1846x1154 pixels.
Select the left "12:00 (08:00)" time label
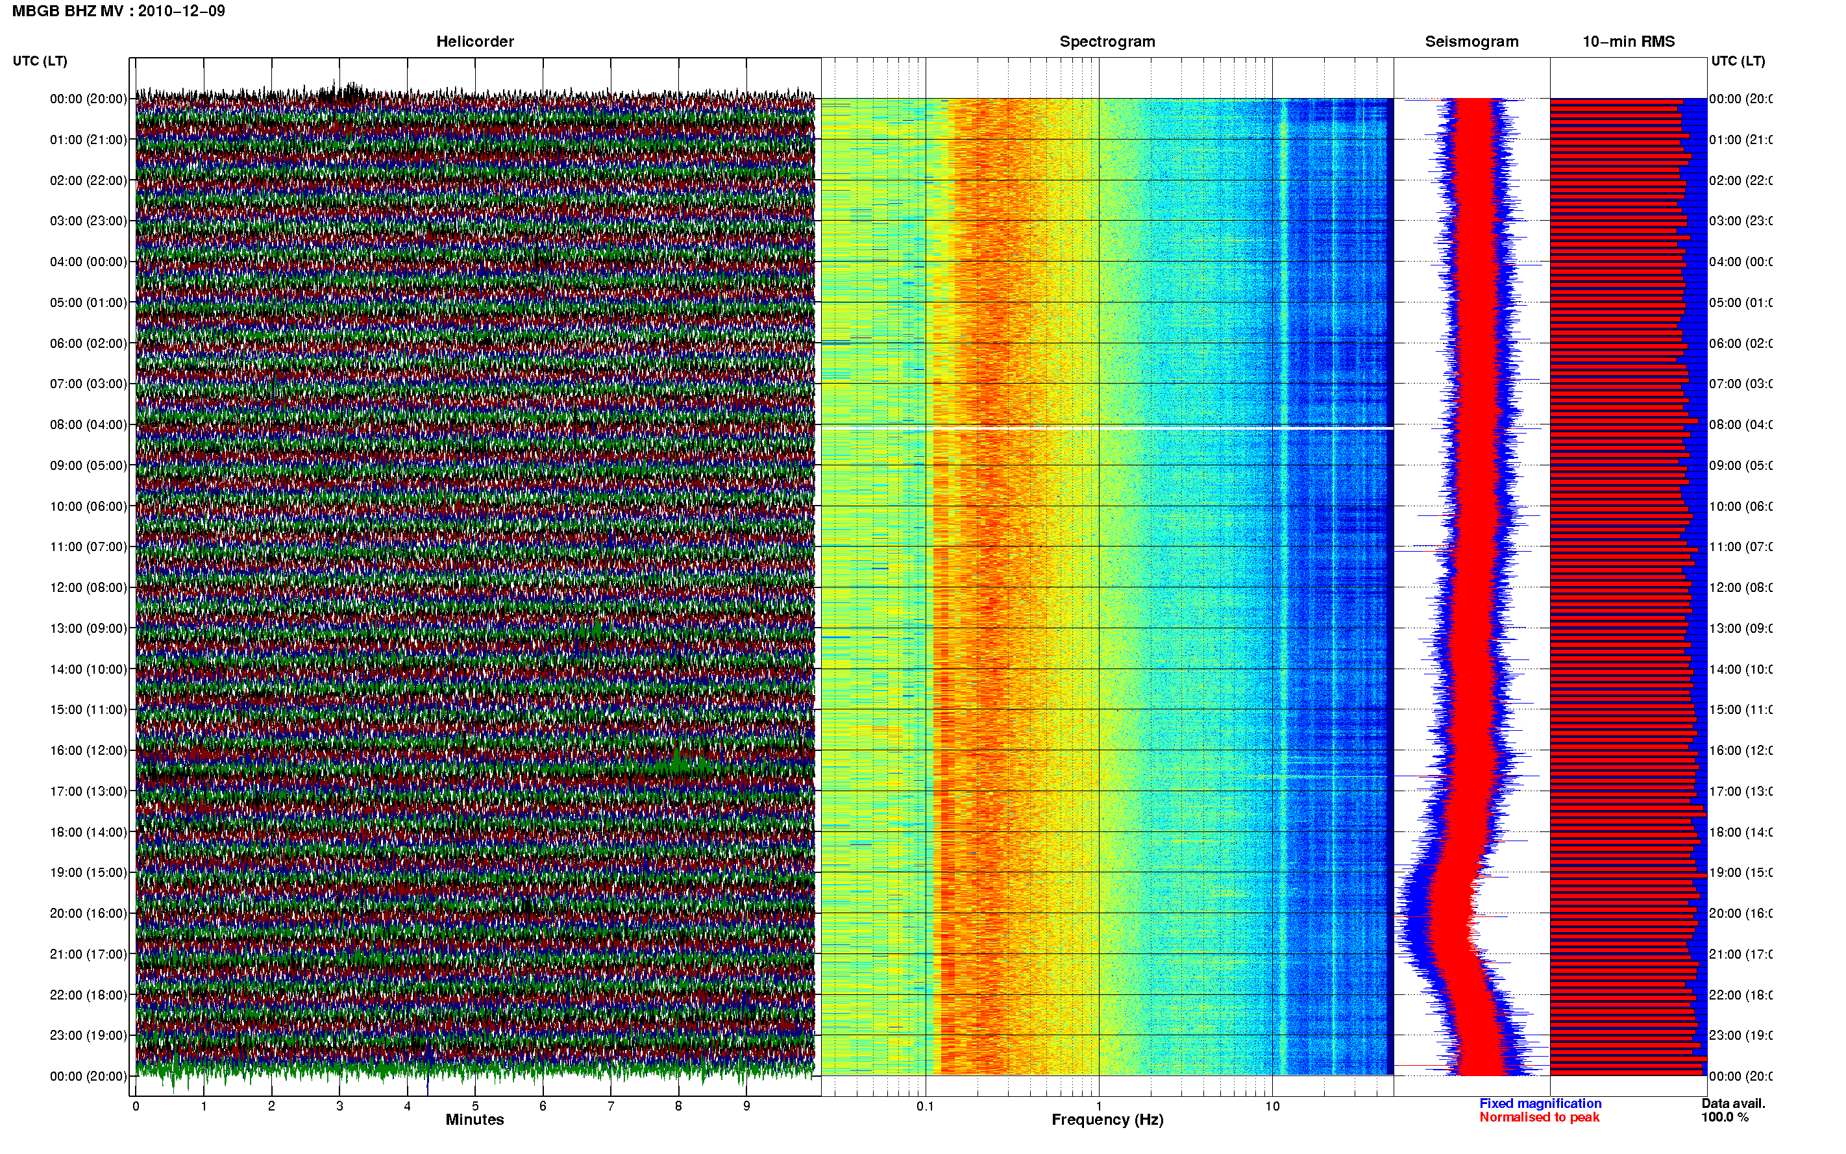click(x=88, y=587)
